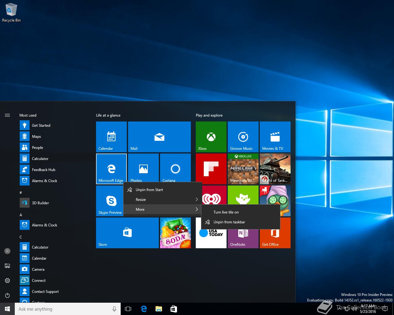
Task: Launch Edge from the taskbar
Action: pyautogui.click(x=143, y=309)
